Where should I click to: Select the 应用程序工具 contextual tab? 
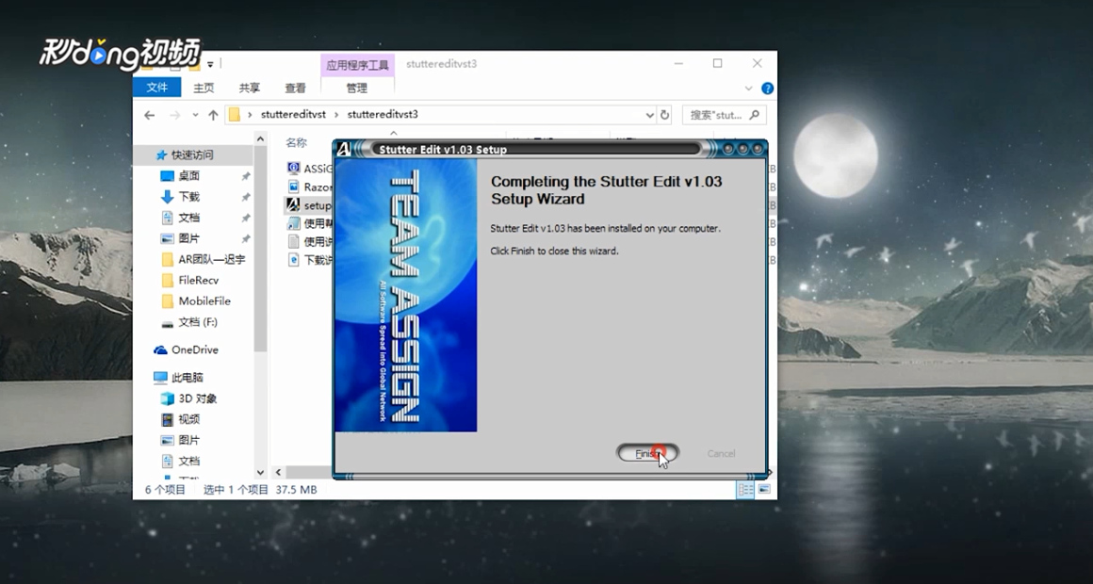point(358,66)
